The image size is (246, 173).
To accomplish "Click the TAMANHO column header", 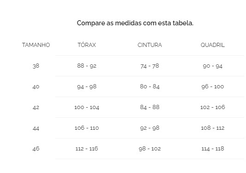I will [36, 45].
